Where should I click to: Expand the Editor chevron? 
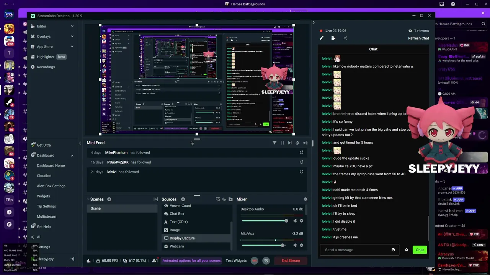coord(72,26)
